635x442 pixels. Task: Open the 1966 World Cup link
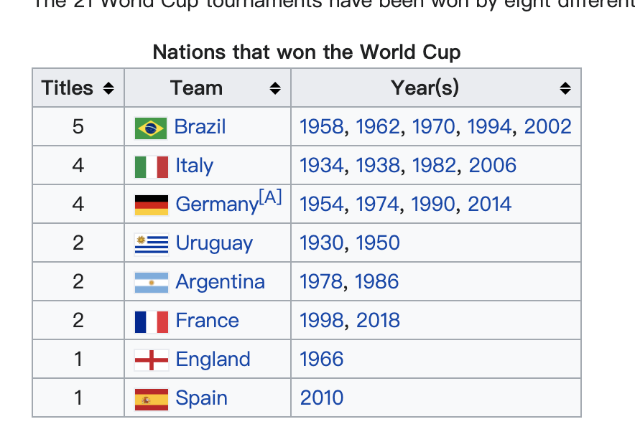(x=322, y=359)
